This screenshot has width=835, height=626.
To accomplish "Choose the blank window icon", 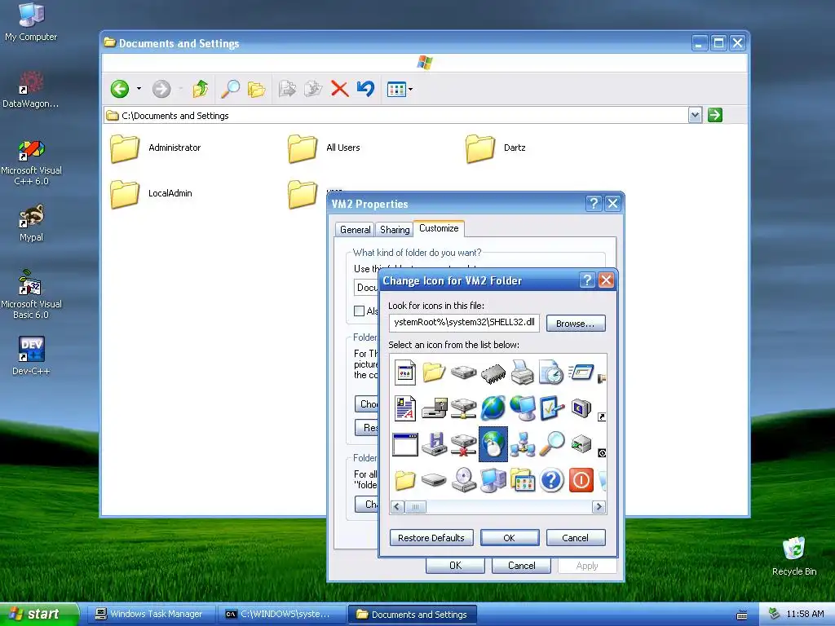I will coord(405,444).
